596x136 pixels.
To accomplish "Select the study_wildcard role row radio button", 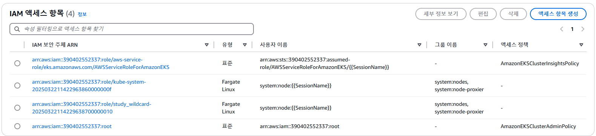I will 17,108.
